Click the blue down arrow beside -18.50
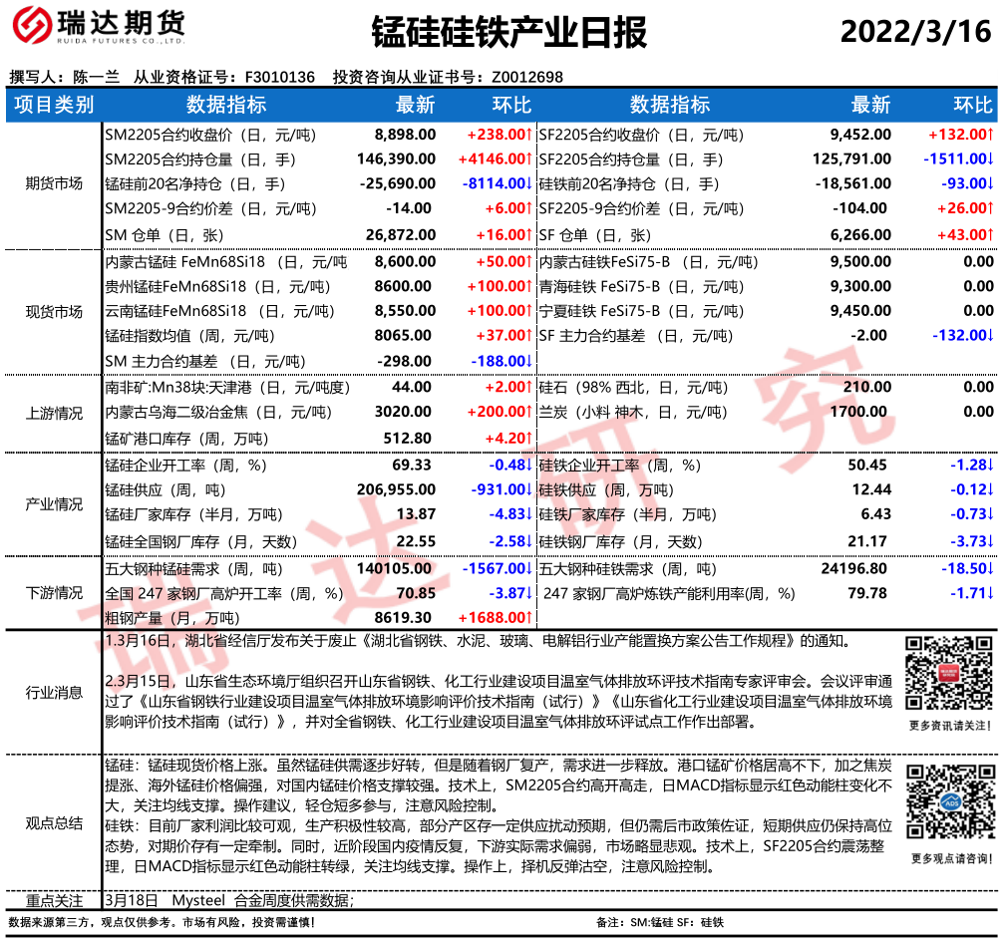The width and height of the screenshot is (1003, 942). [991, 569]
